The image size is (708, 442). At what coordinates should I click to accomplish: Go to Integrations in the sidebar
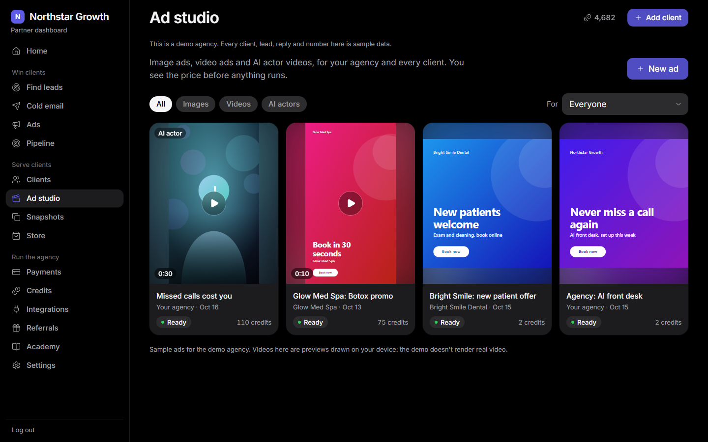[x=64, y=309]
